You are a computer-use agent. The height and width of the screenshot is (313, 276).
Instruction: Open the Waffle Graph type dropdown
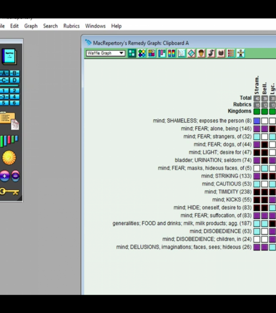(x=106, y=53)
